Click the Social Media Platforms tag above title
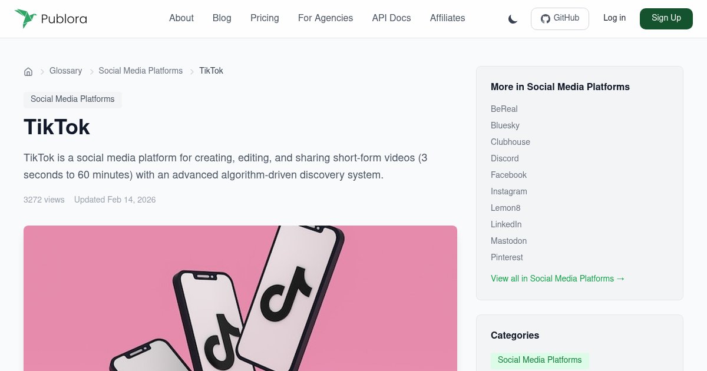Screen dimensions: 707x371 pos(72,100)
